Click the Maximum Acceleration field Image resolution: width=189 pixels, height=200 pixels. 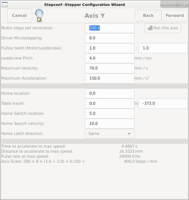pos(110,78)
